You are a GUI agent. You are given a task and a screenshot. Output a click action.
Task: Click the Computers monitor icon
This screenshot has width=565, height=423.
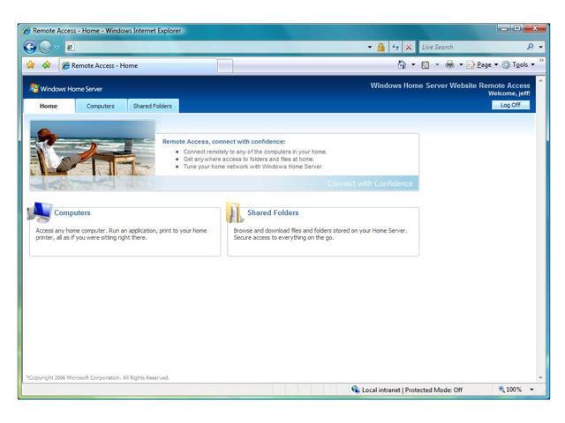39,212
